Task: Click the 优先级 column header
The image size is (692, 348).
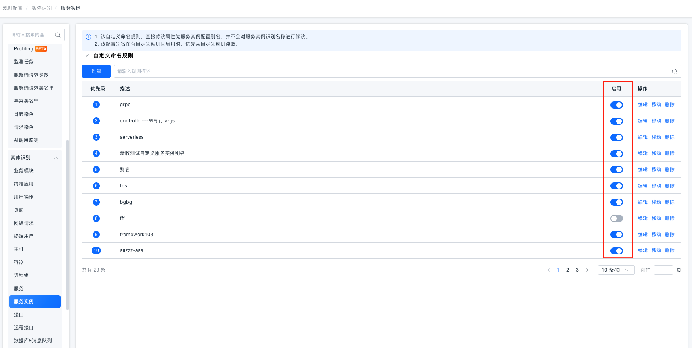Action: [97, 89]
